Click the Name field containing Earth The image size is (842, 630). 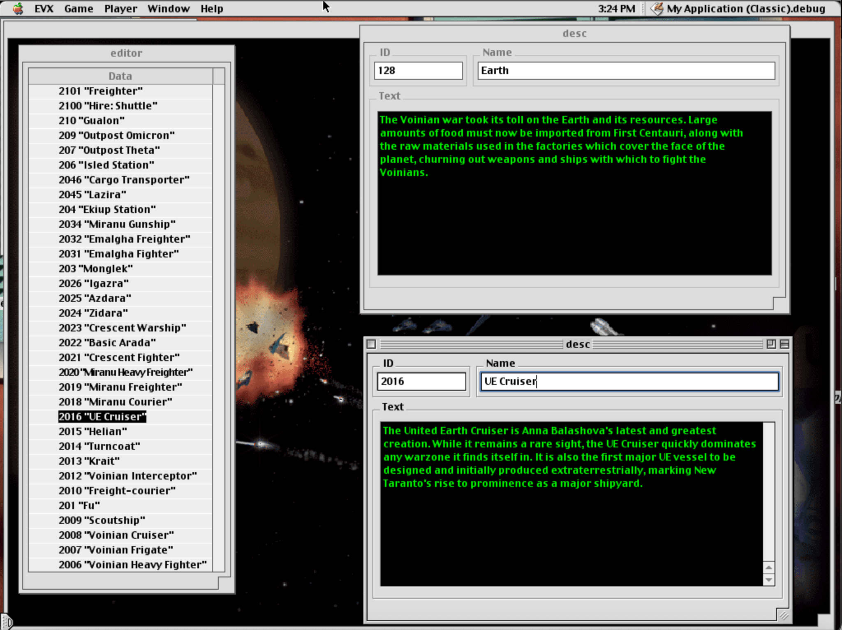[x=626, y=70]
